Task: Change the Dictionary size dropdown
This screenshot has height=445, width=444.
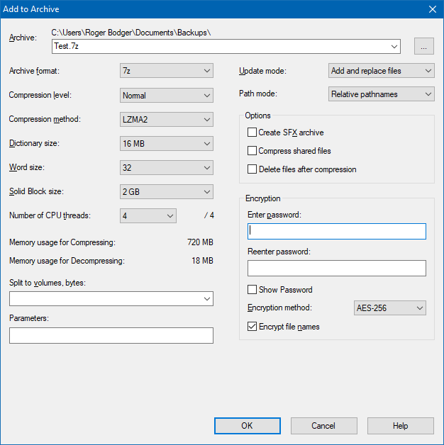Action: point(167,144)
